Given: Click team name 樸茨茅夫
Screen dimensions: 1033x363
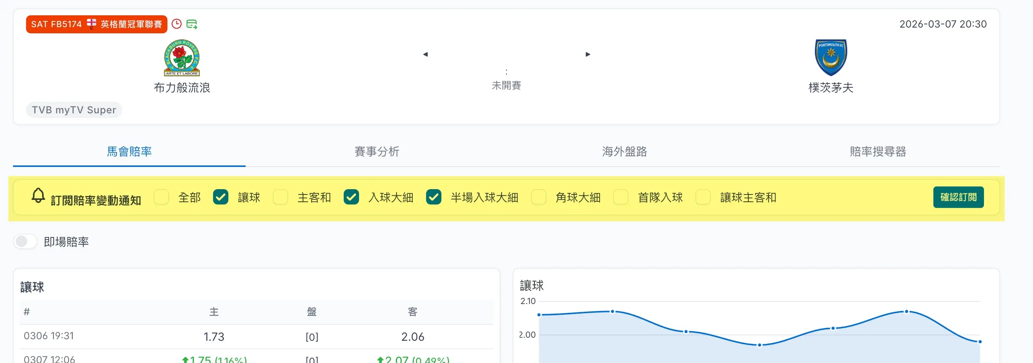Looking at the screenshot, I should coord(831,88).
